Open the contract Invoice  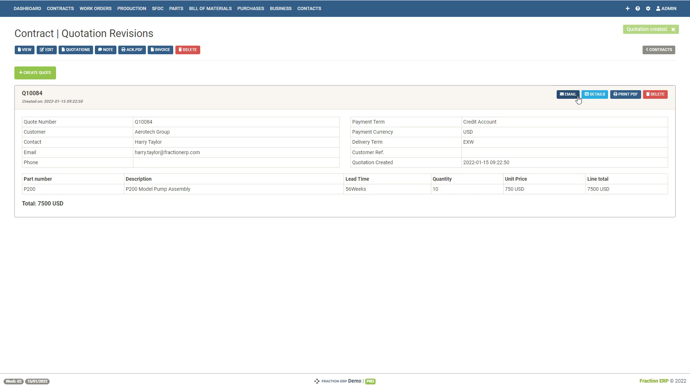pos(160,50)
